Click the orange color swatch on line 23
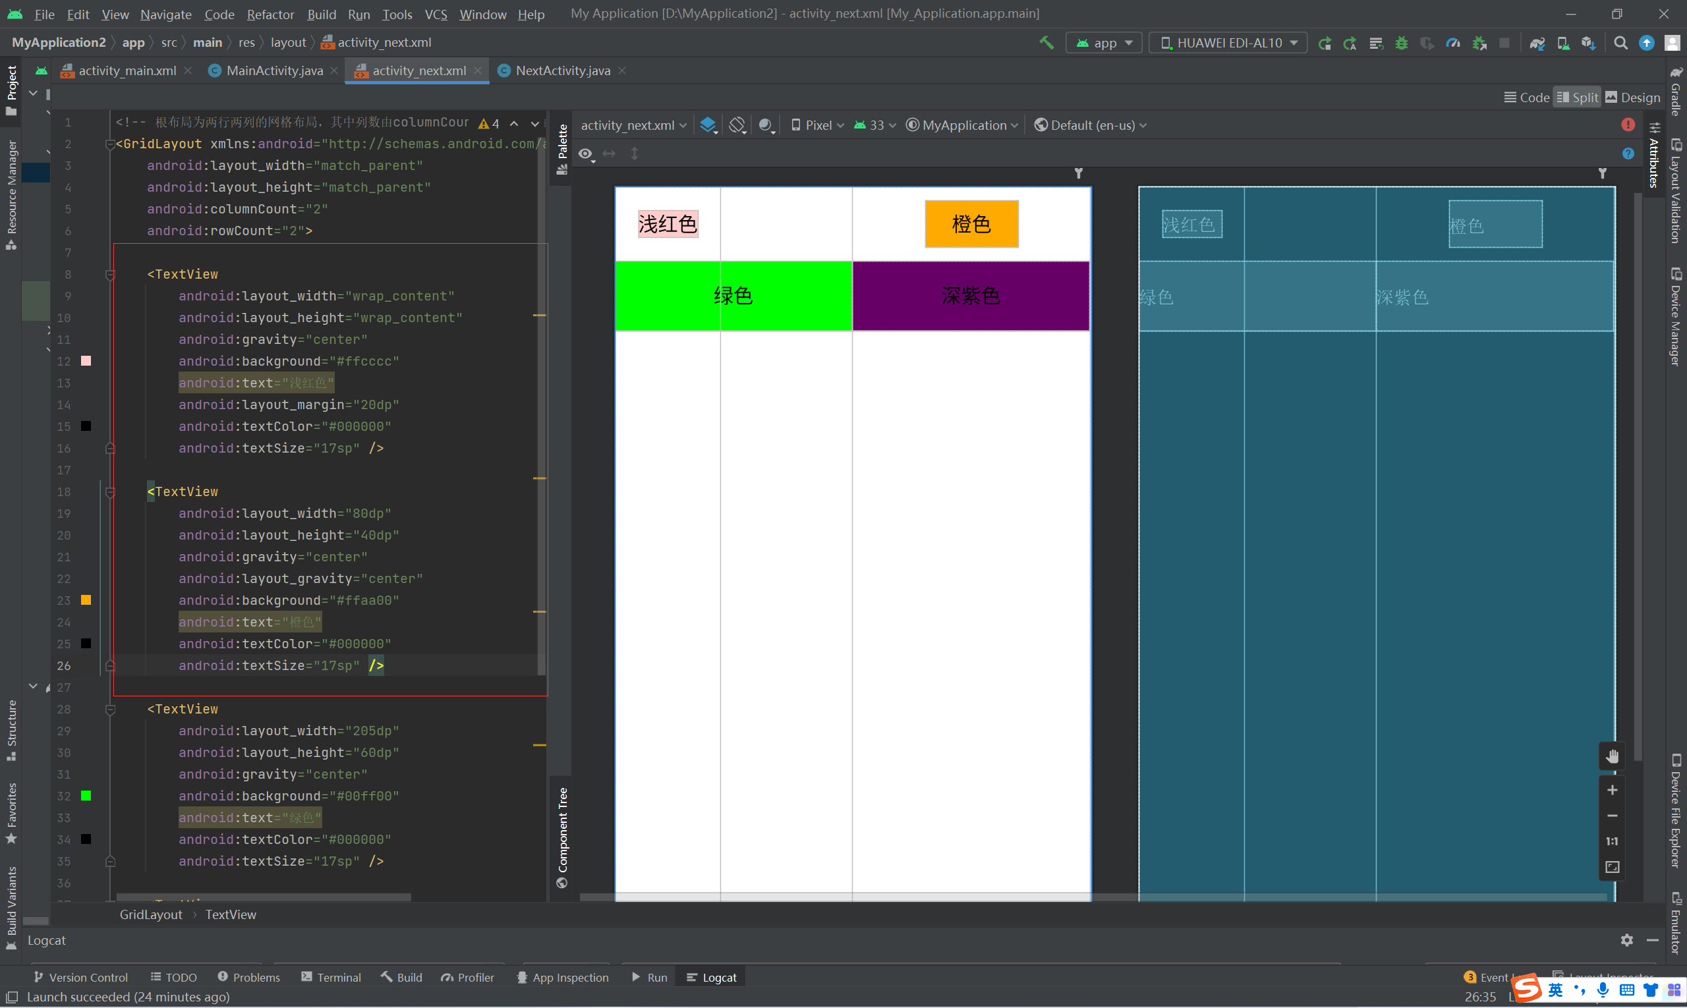The height and width of the screenshot is (1008, 1687). click(x=86, y=600)
